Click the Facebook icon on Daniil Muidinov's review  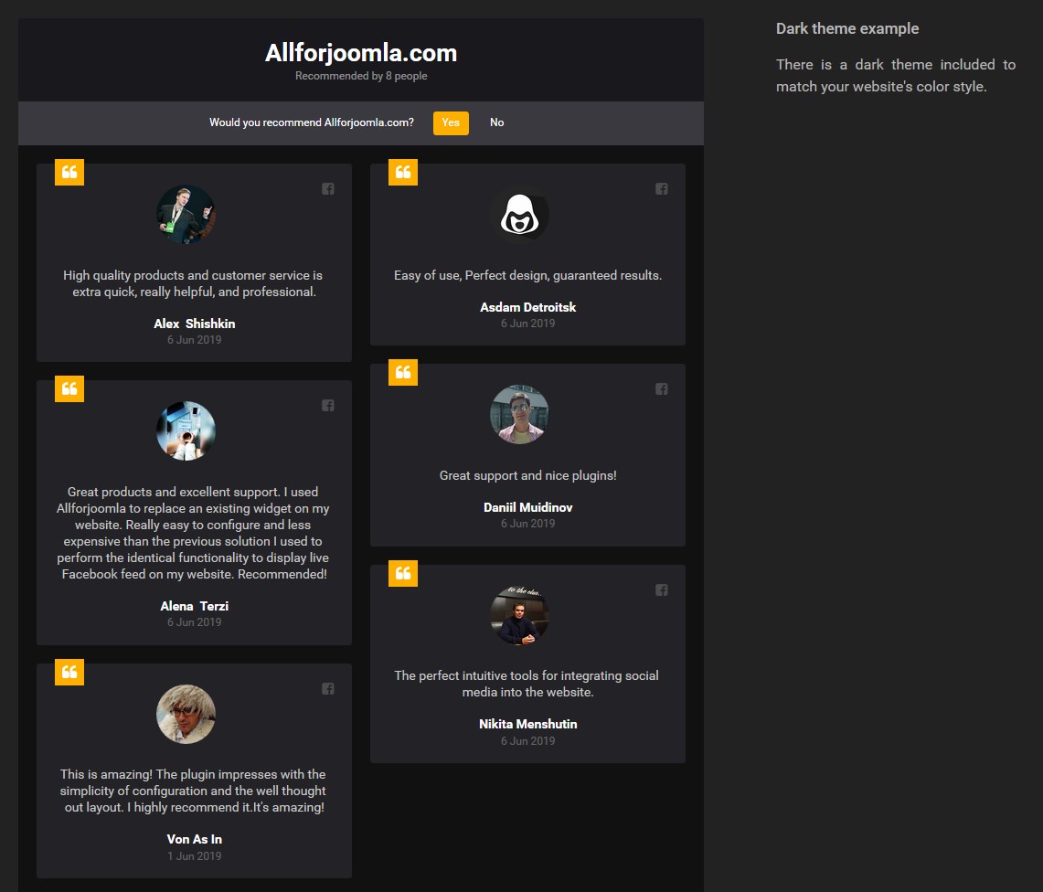pyautogui.click(x=661, y=389)
